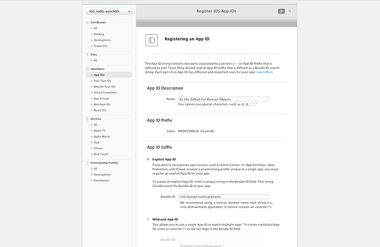Collapse the Identifiers section header
Screen dimensions: 380x247
[97, 69]
